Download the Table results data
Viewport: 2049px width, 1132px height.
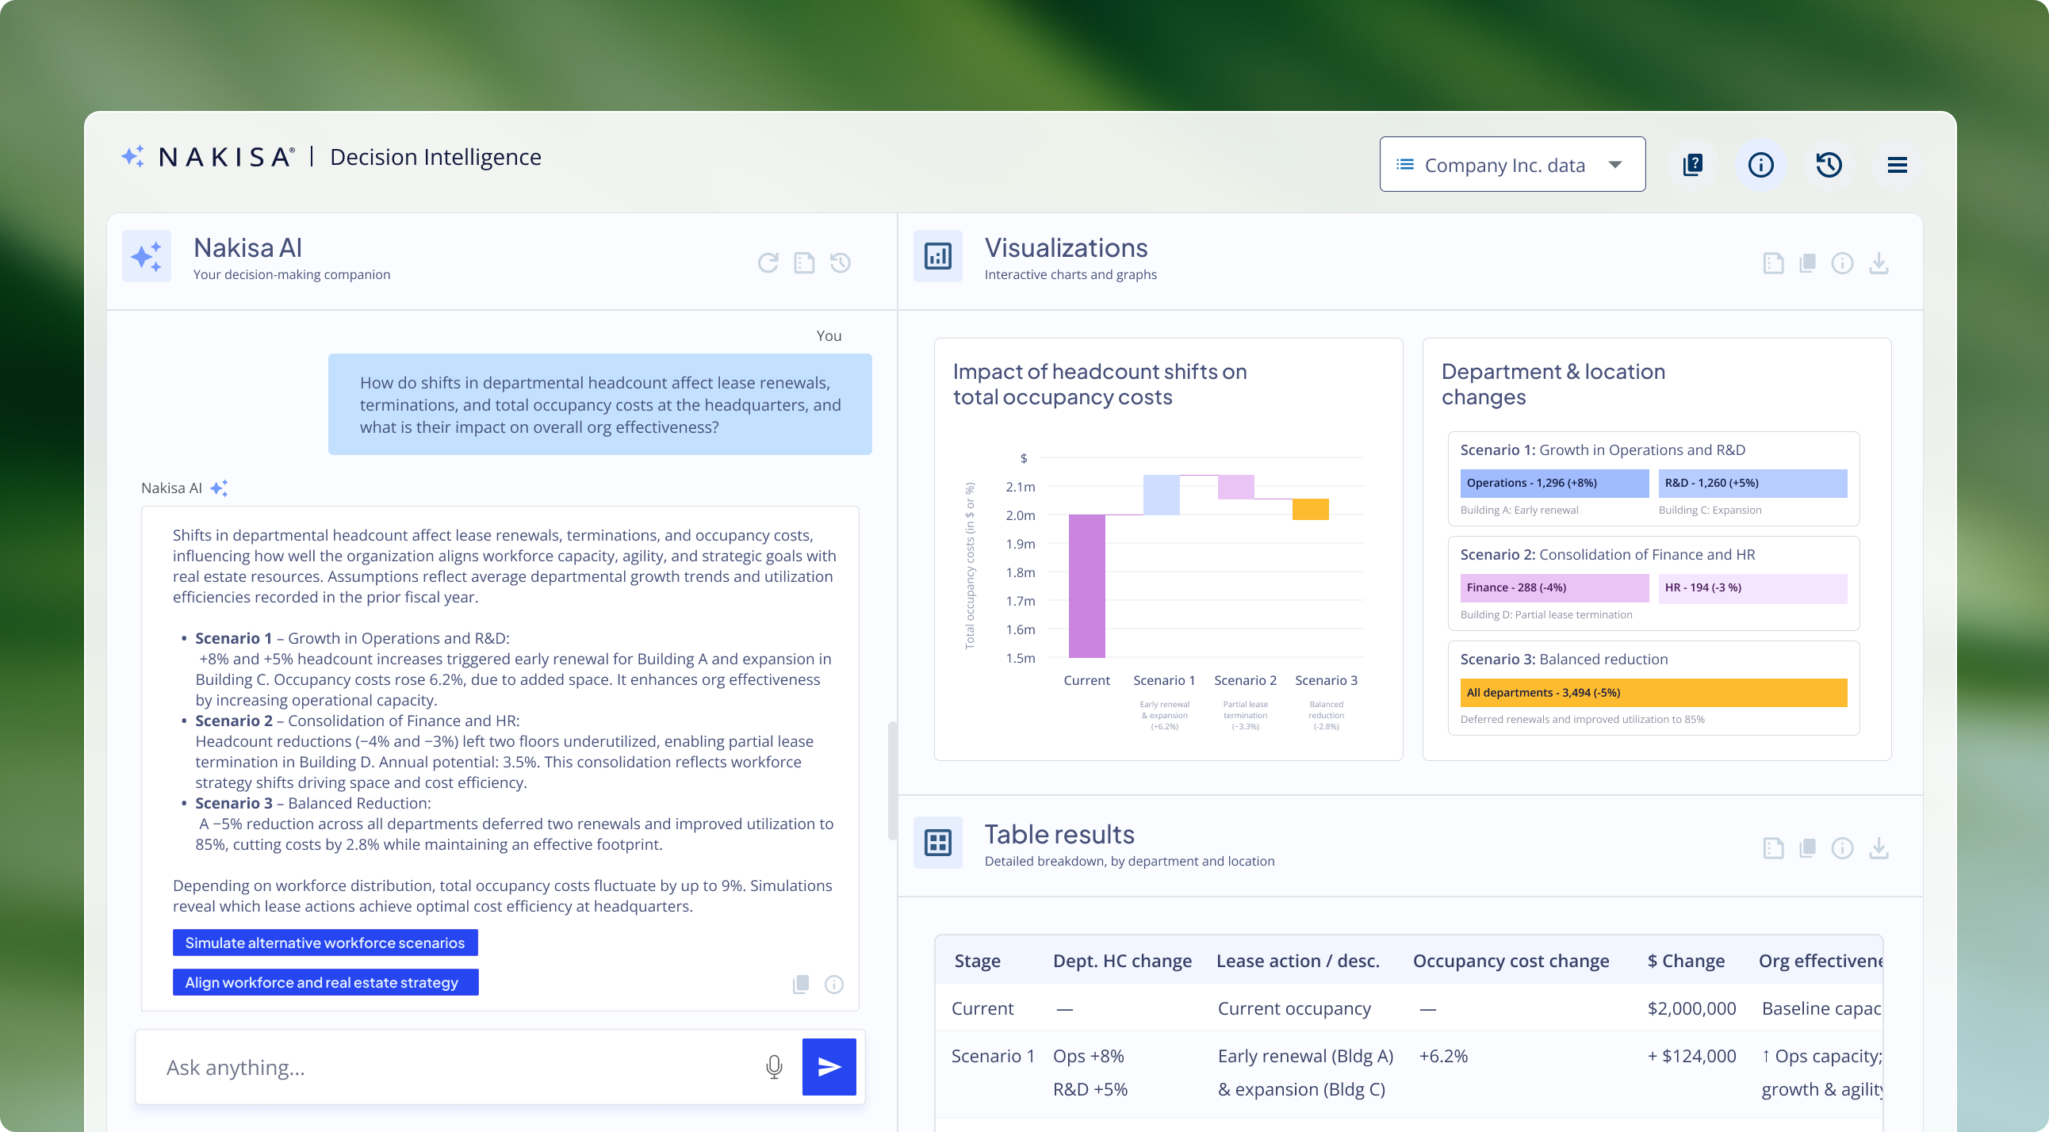1879,847
